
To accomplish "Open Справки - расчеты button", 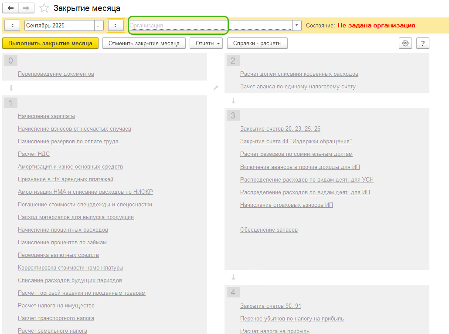I will click(257, 43).
